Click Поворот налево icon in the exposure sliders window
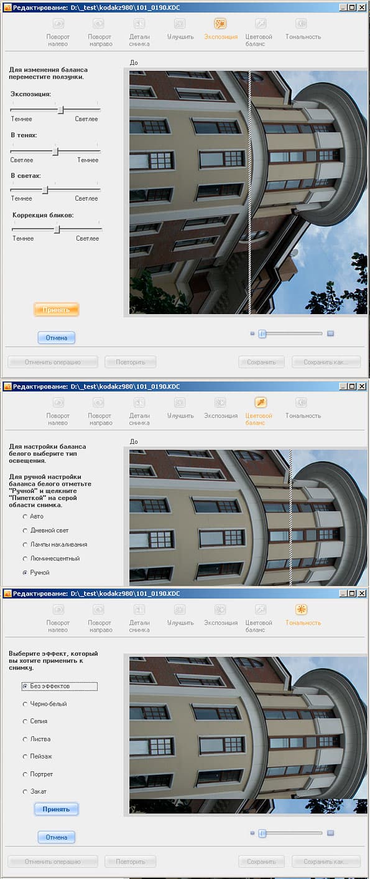 coord(58,24)
